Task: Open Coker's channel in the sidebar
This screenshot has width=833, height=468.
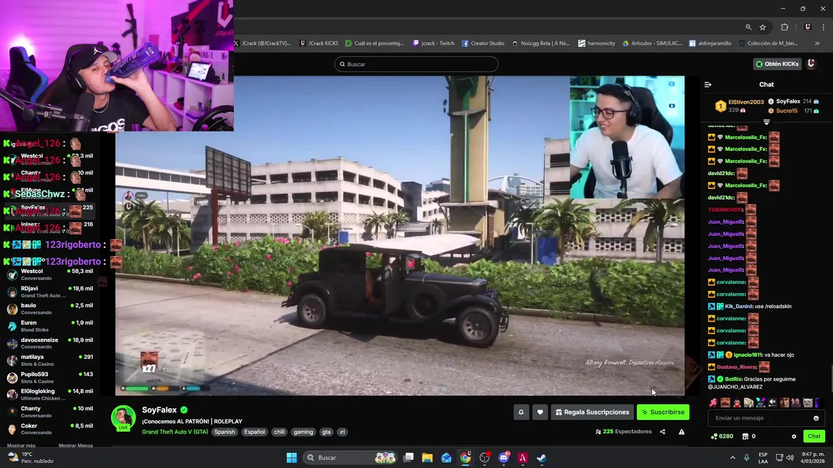Action: [x=51, y=429]
